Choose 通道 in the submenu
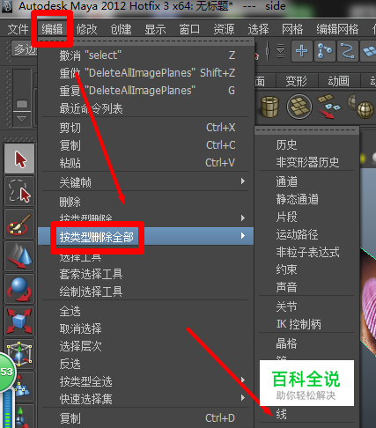 pos(307,181)
